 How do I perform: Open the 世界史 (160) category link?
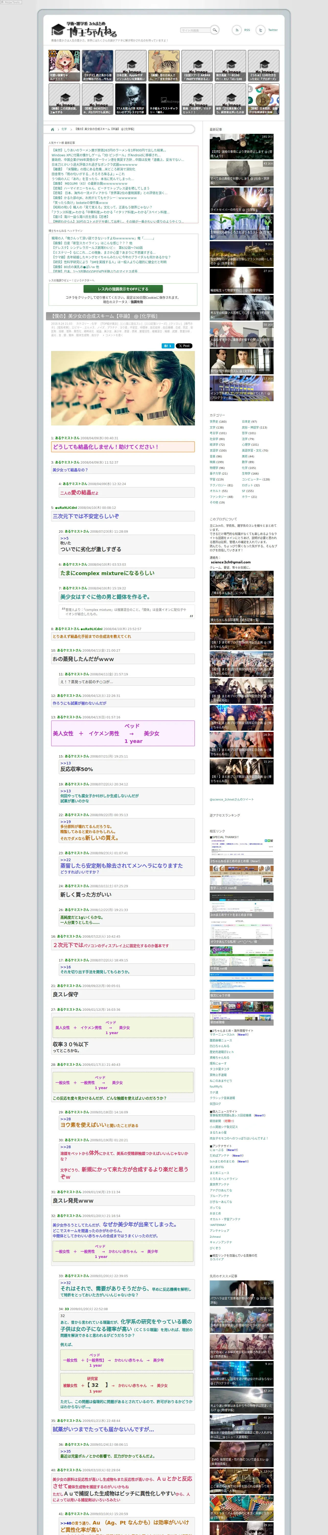pos(218,421)
